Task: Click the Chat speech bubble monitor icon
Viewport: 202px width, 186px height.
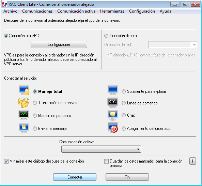Action: (113, 115)
